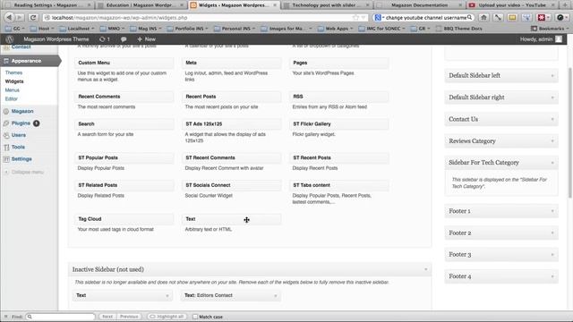
Task: Switch to the Upload your video - YouTube tab
Action: [512, 5]
